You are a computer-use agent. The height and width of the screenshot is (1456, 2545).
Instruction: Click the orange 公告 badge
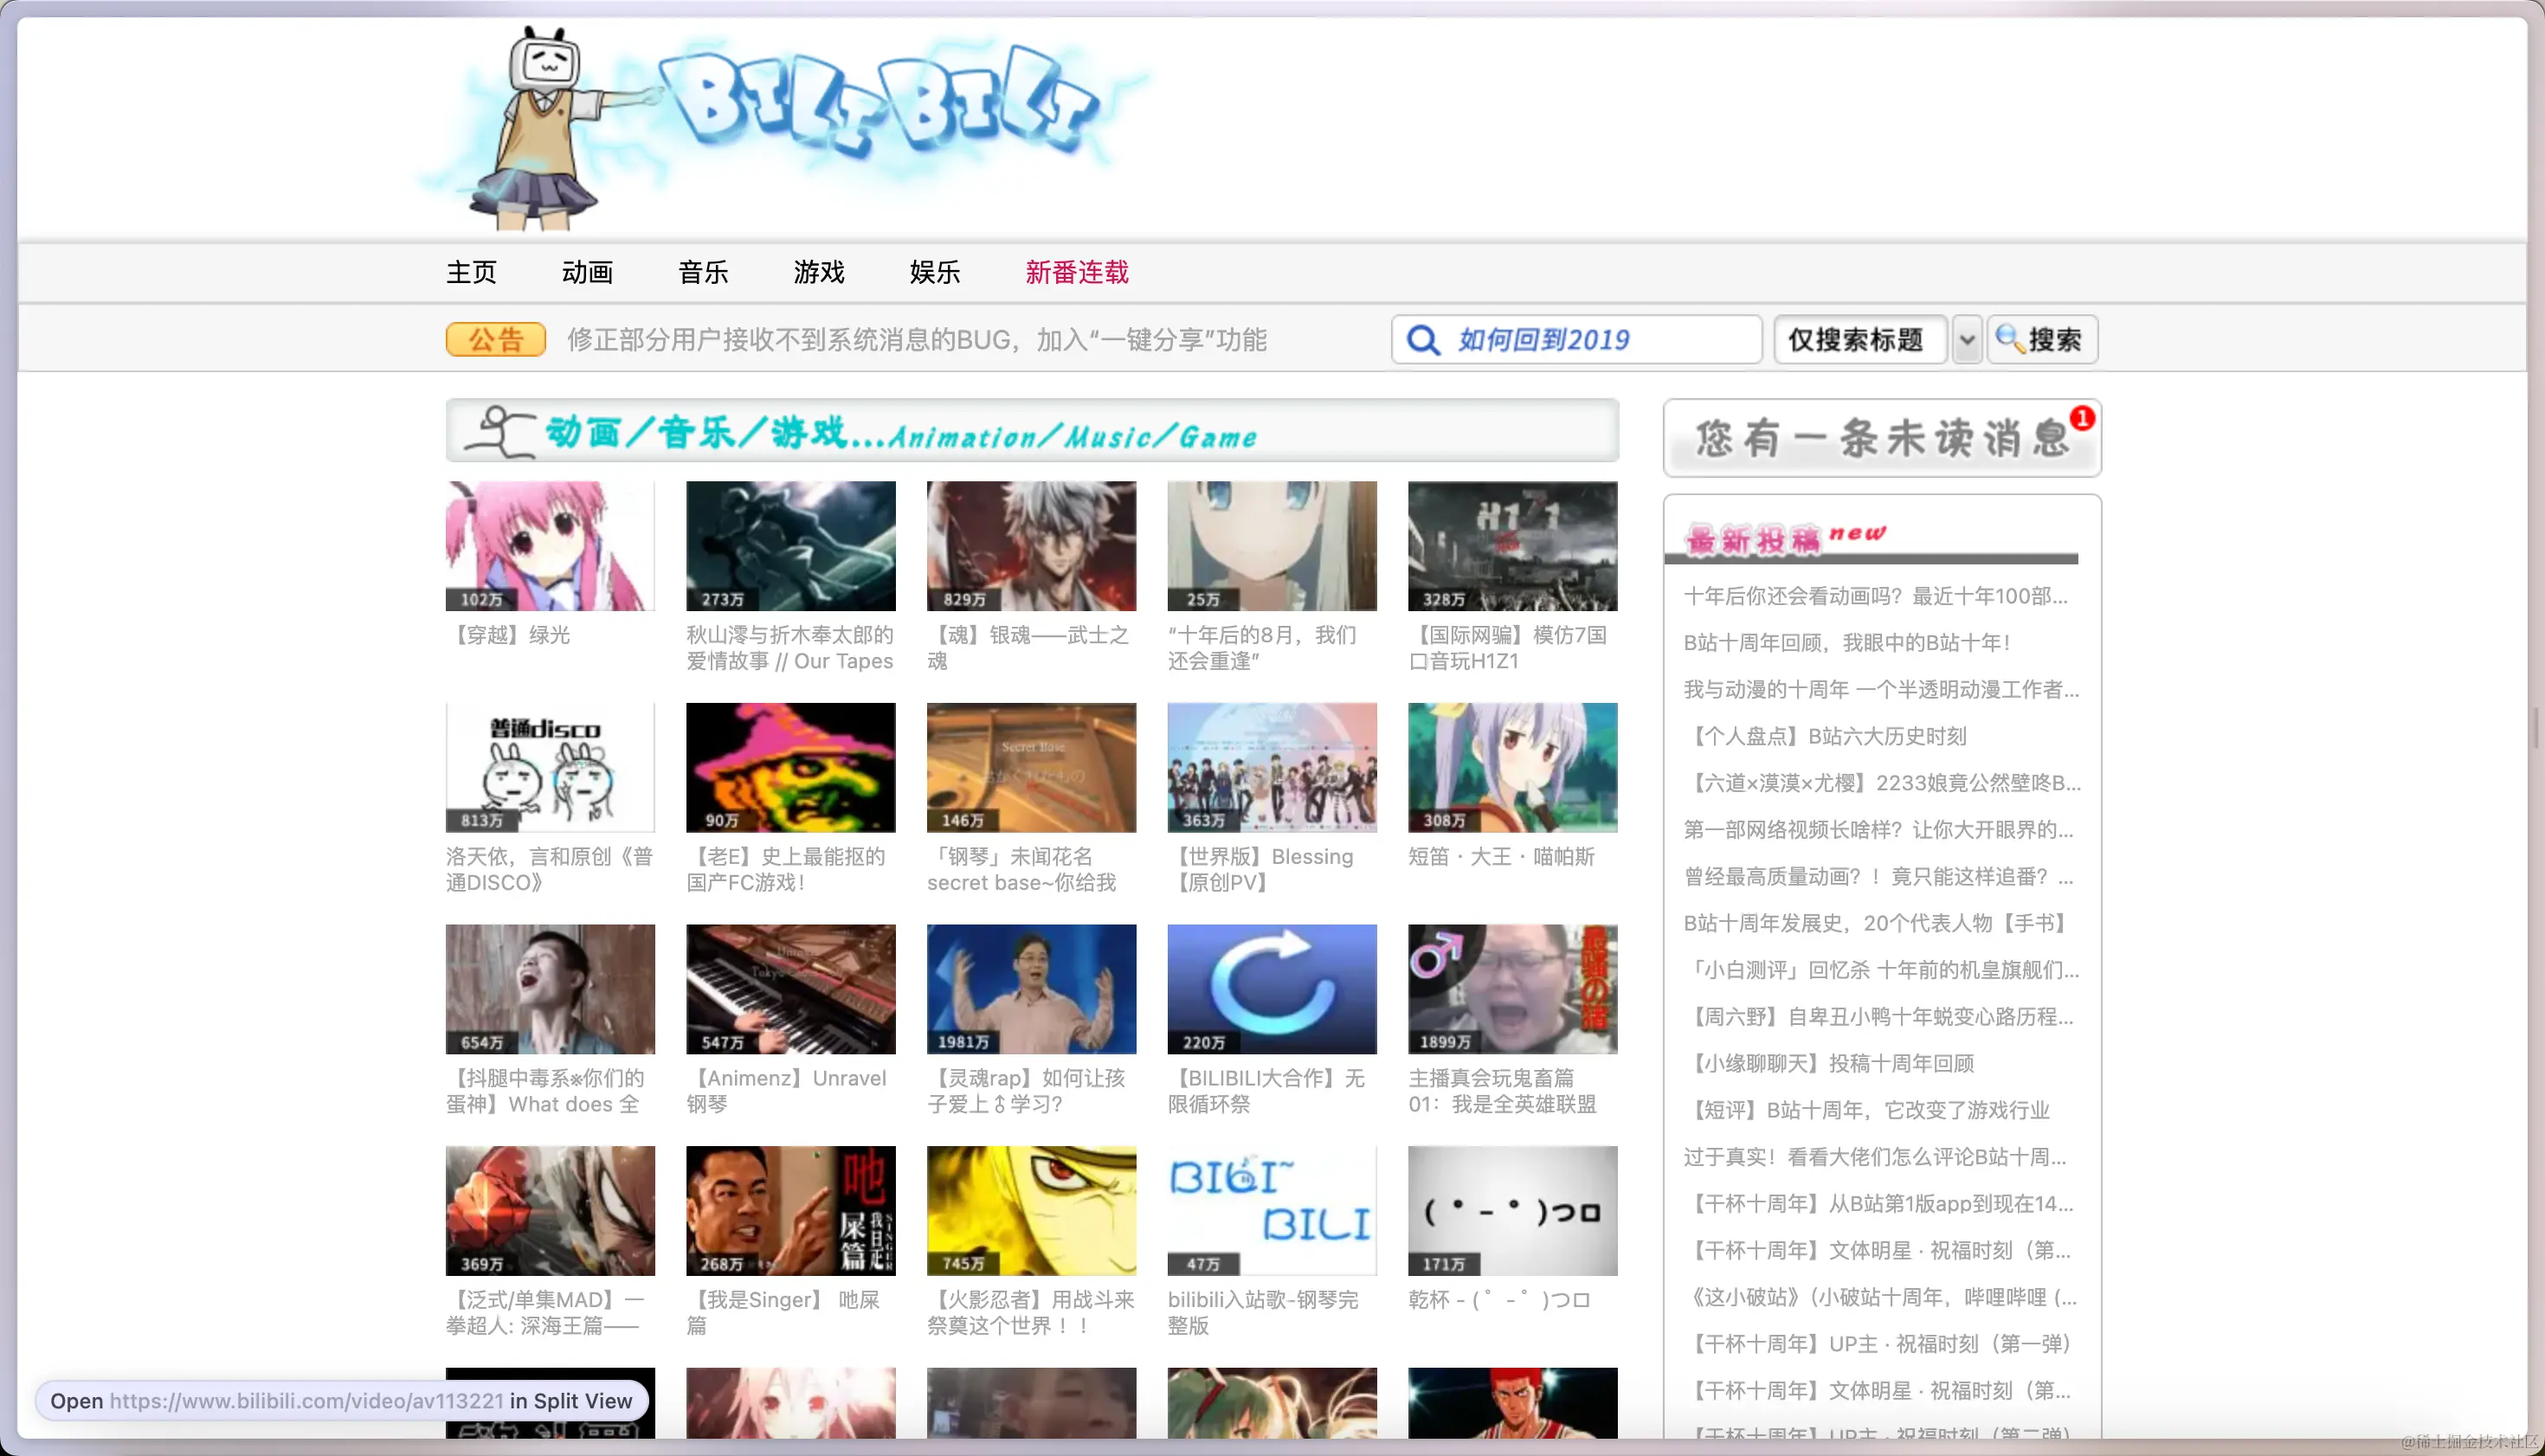coord(496,340)
